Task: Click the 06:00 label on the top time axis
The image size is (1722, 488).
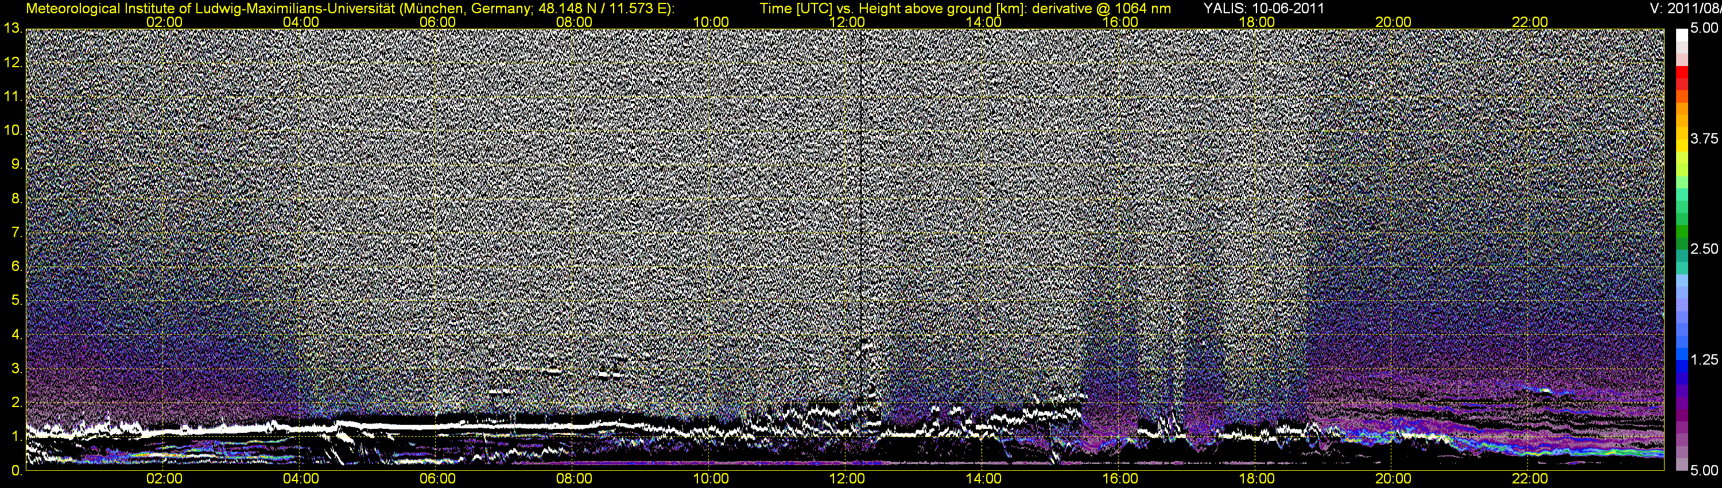Action: click(438, 22)
